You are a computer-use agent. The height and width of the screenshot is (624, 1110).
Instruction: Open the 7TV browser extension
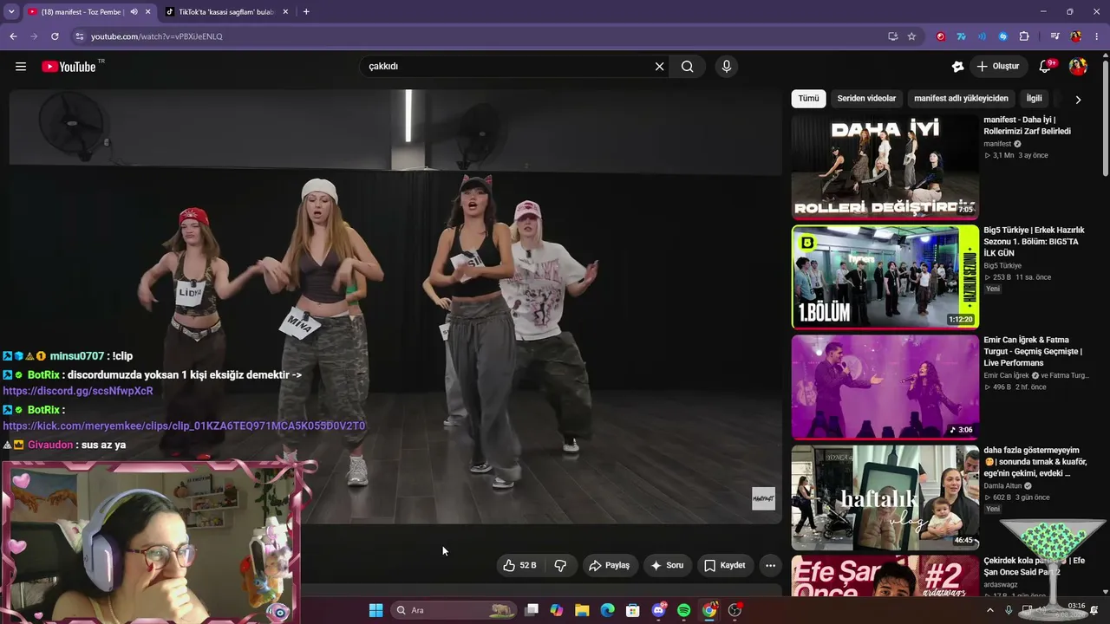tap(962, 36)
